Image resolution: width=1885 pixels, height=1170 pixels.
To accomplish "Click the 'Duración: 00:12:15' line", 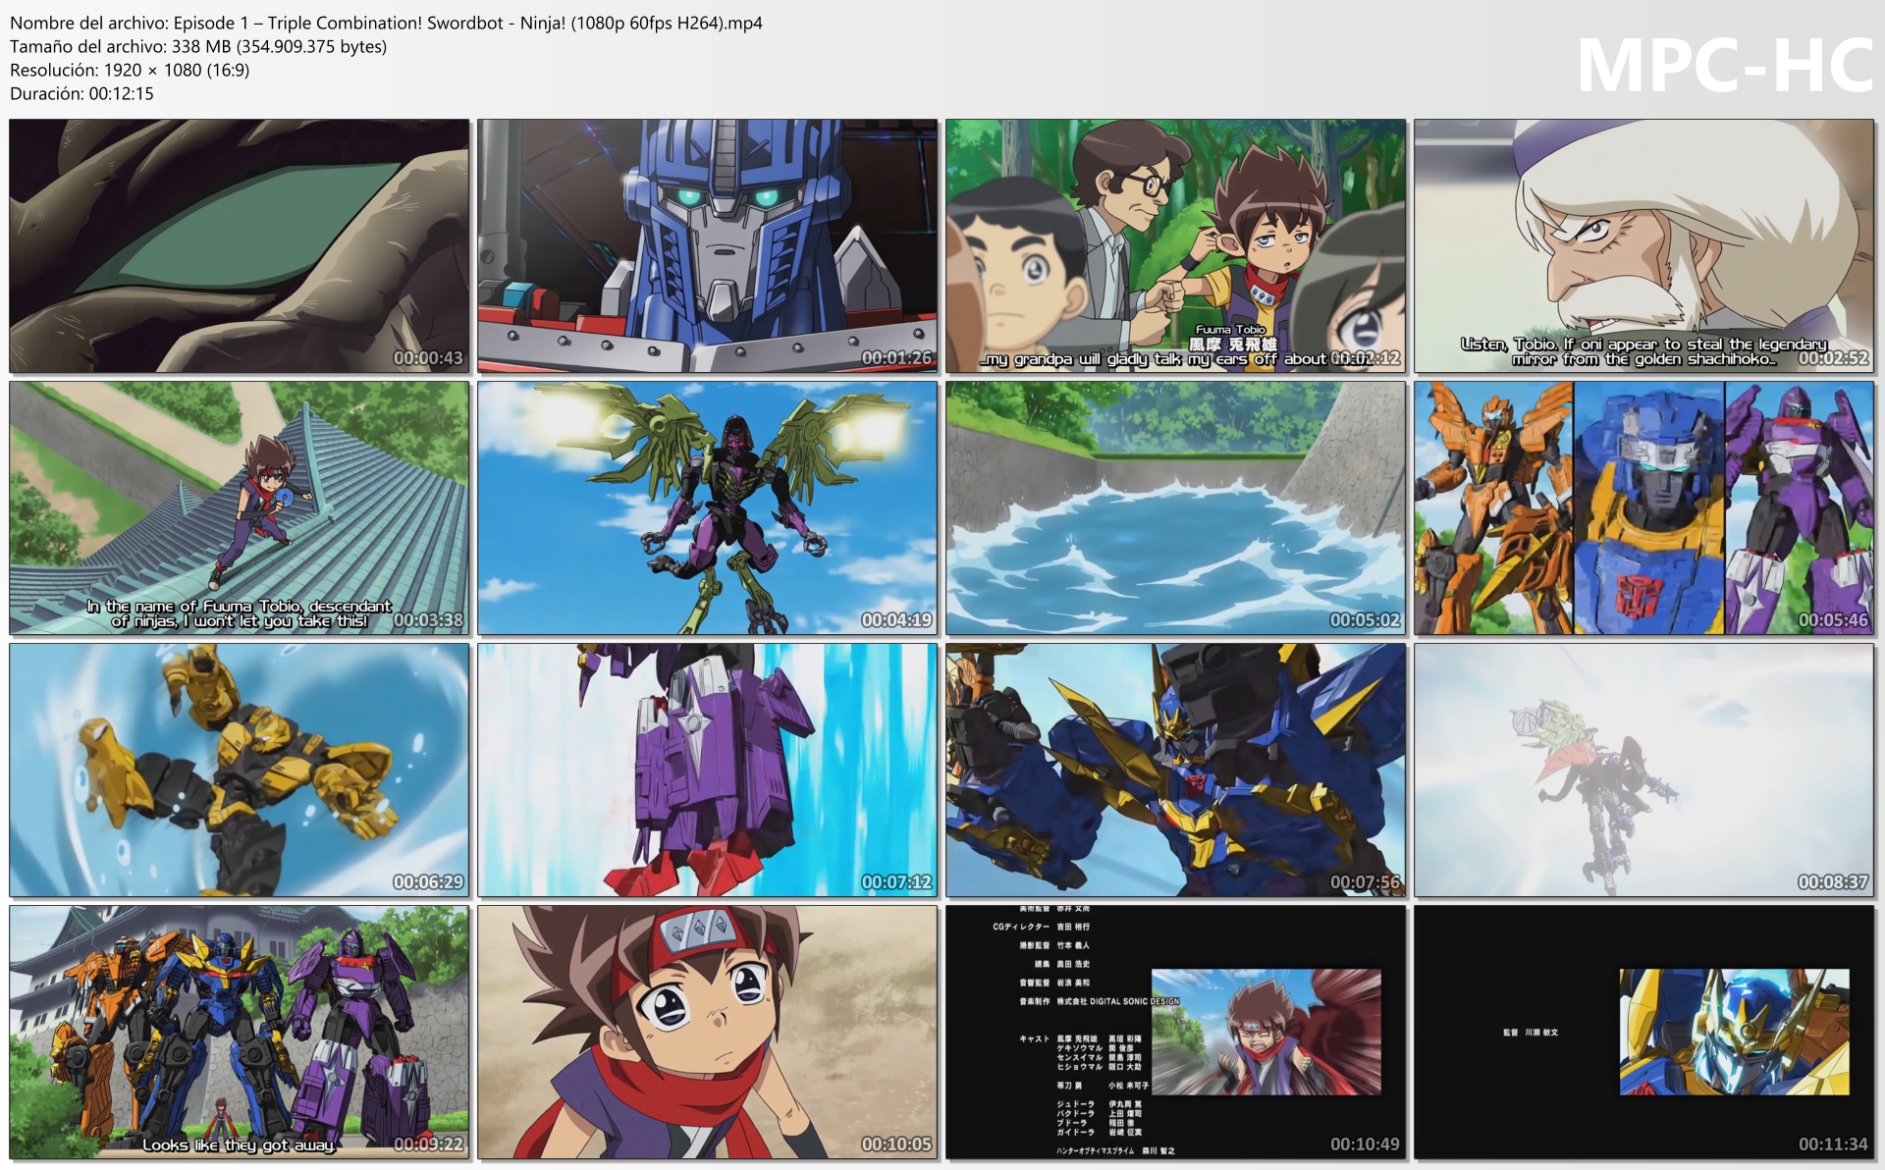I will 81,93.
